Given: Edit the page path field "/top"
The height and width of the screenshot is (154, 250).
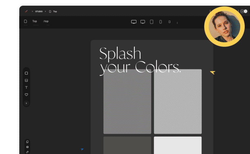Looking at the screenshot, I should pyautogui.click(x=46, y=21).
